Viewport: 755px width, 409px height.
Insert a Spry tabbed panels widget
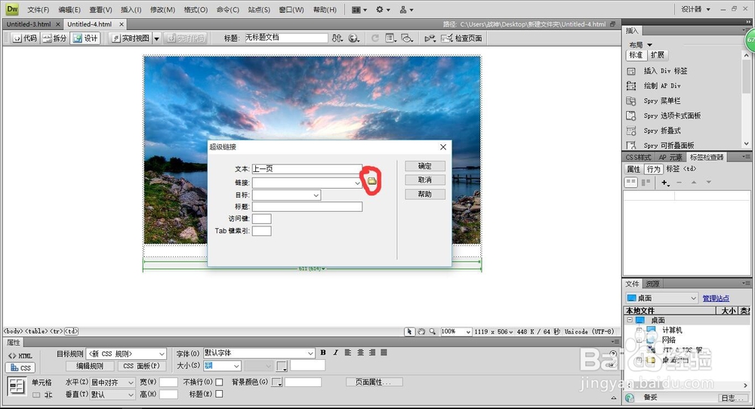click(x=664, y=115)
